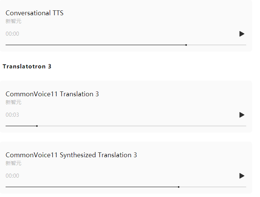
Task: Click the Translatotron 3 heading
Action: tap(27, 67)
